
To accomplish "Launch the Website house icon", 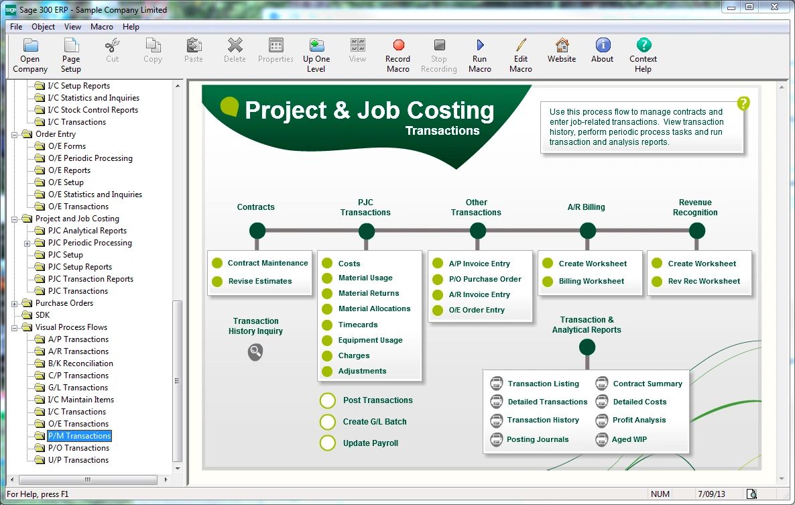I will (562, 46).
